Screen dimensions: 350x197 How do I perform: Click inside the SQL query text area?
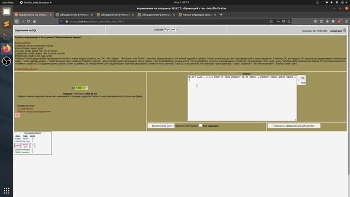tap(242, 99)
